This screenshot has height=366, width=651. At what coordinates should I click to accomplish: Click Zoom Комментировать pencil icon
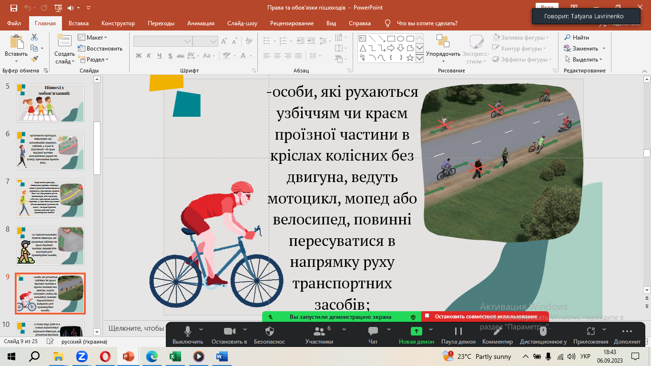[498, 334]
